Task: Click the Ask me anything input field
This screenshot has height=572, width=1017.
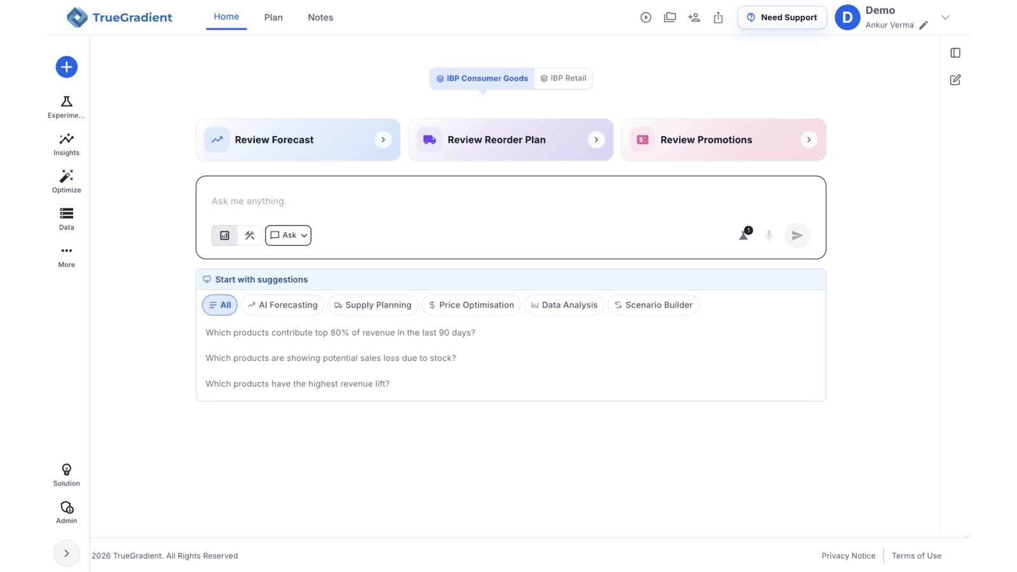Action: [x=511, y=201]
